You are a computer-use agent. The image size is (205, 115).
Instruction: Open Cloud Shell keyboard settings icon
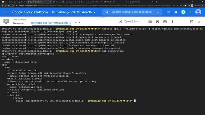tap(150, 22)
